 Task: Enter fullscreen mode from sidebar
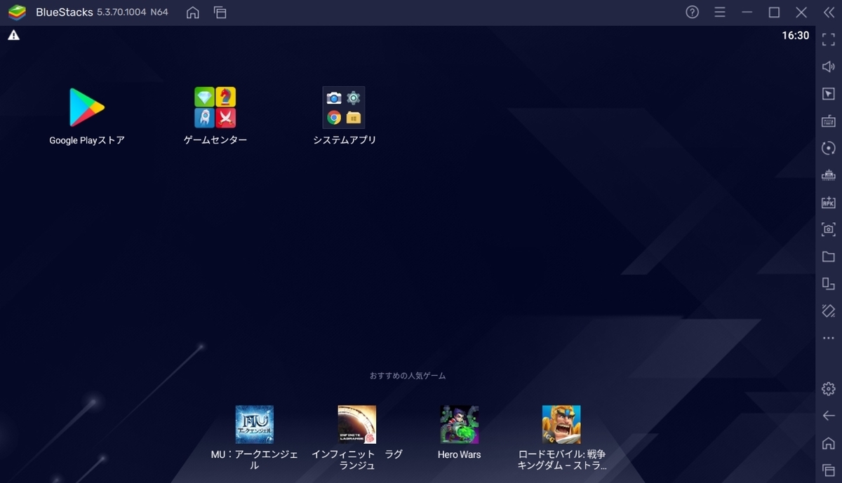(x=829, y=40)
